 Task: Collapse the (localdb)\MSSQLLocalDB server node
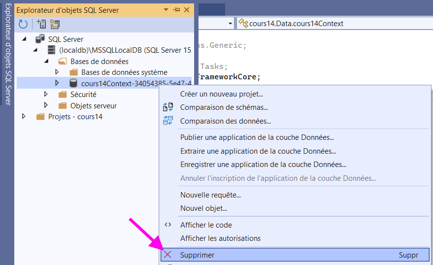(x=35, y=50)
